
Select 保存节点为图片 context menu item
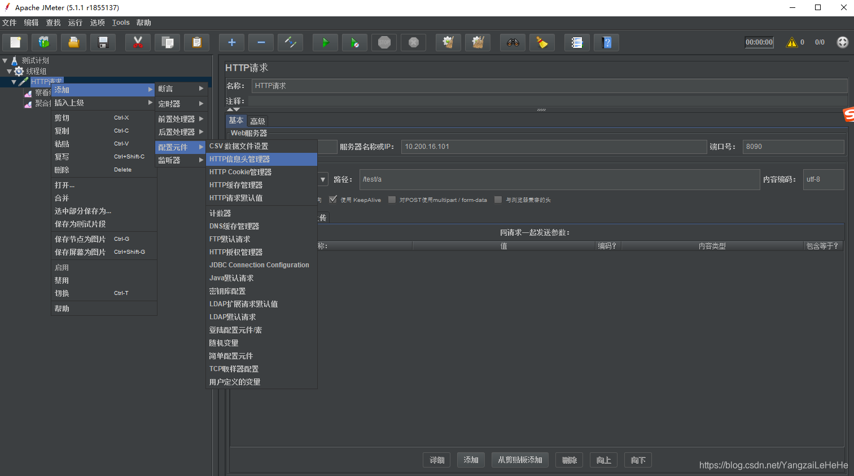click(104, 239)
